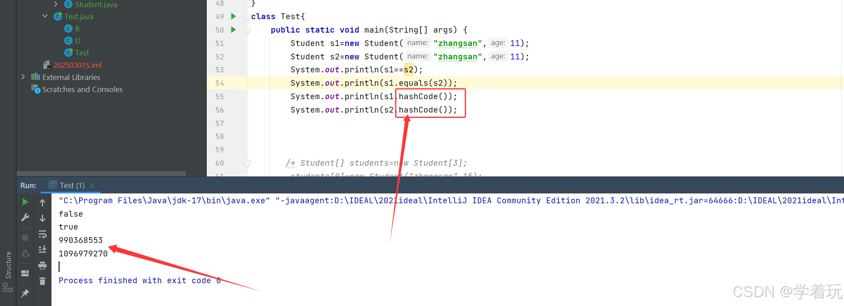Click the Test class icon under Test.java

point(68,53)
